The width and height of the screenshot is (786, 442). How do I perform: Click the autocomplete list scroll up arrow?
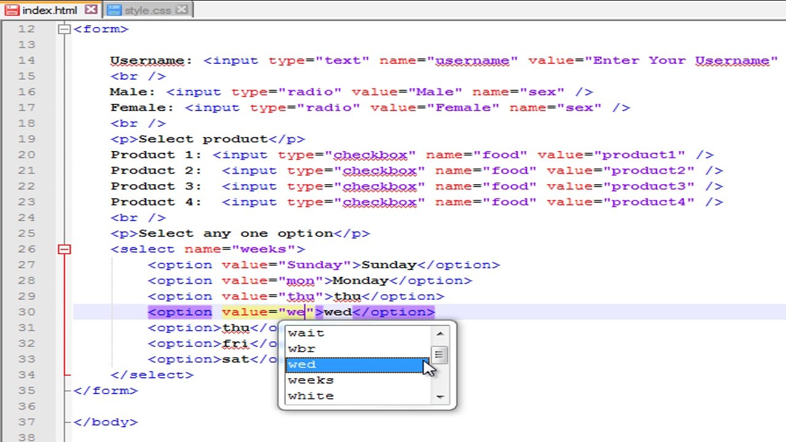point(440,333)
